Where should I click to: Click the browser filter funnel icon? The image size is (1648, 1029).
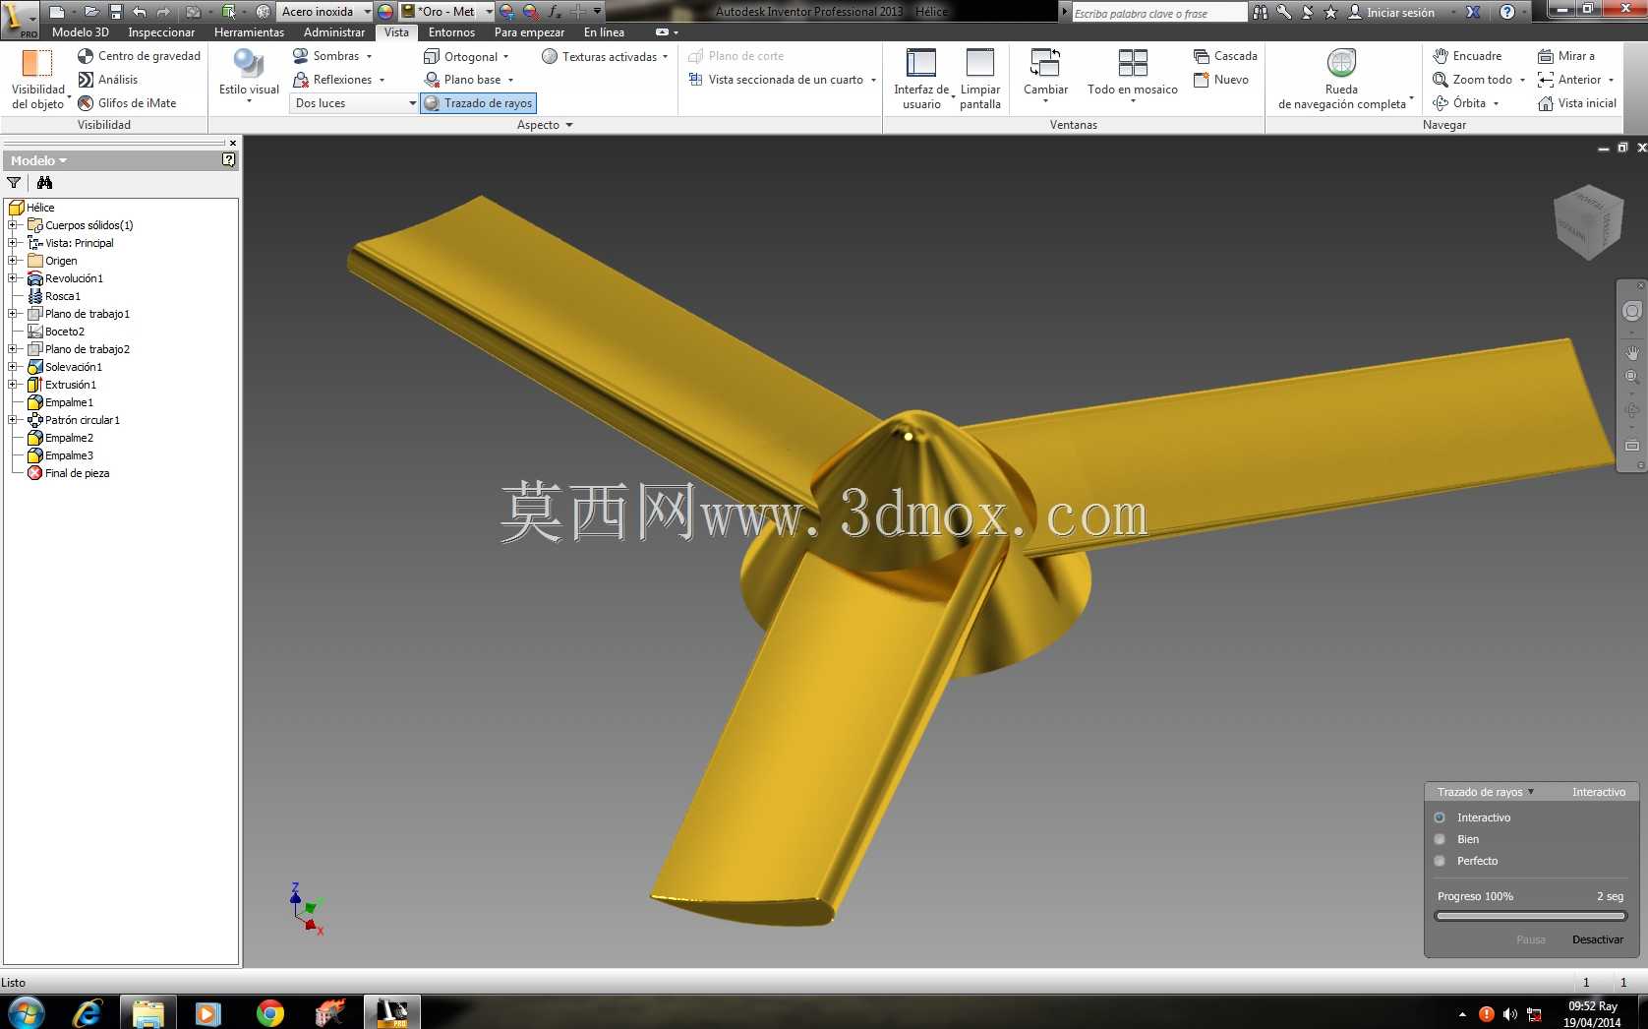click(14, 183)
